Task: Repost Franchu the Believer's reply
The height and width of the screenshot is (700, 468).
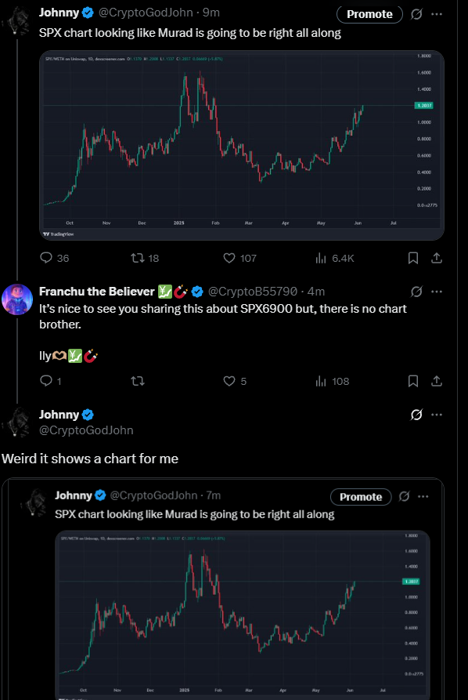Action: pyautogui.click(x=137, y=381)
